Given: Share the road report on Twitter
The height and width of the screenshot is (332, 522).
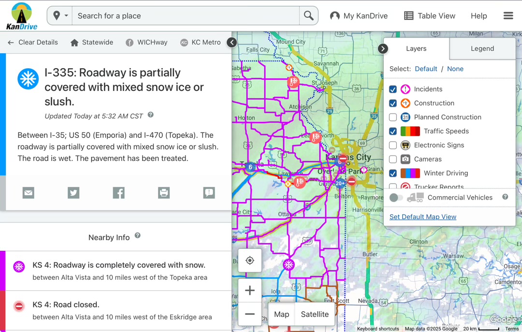Looking at the screenshot, I should click(x=73, y=193).
